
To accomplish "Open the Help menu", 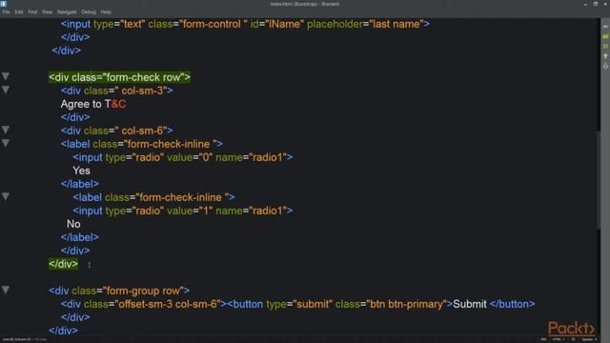I will coord(106,12).
